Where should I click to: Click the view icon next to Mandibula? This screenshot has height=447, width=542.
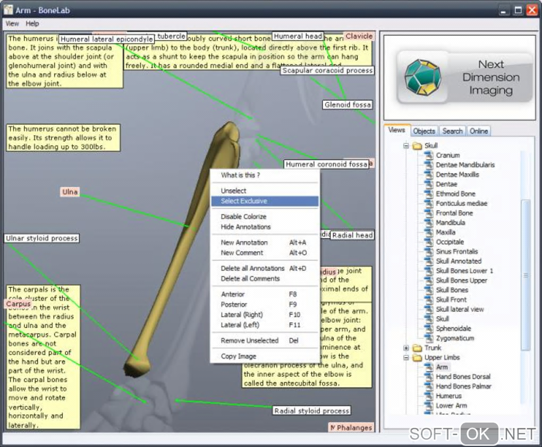pos(429,223)
